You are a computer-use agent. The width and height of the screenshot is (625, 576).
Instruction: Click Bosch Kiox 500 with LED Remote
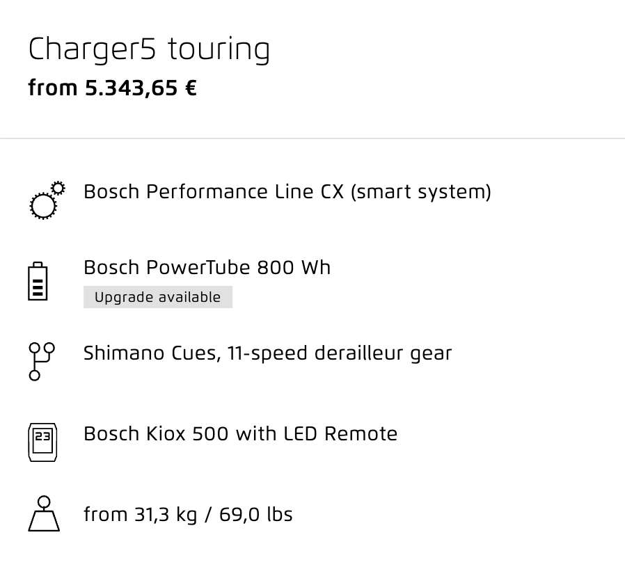pos(240,434)
